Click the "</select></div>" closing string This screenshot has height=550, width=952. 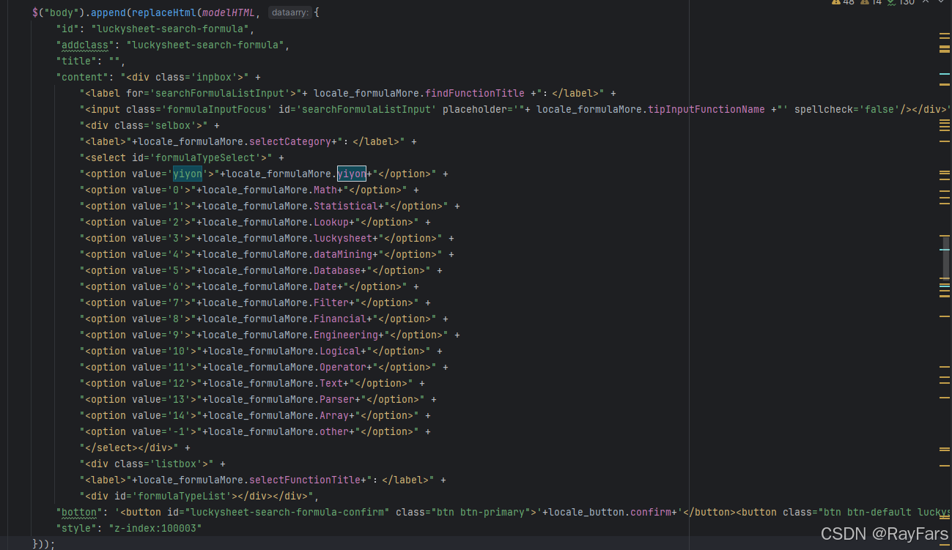(130, 447)
